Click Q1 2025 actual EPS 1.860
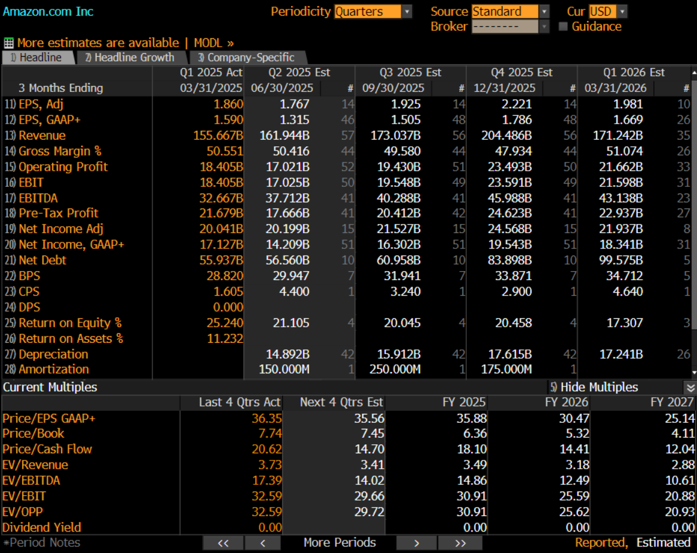The height and width of the screenshot is (553, 697). tap(228, 105)
